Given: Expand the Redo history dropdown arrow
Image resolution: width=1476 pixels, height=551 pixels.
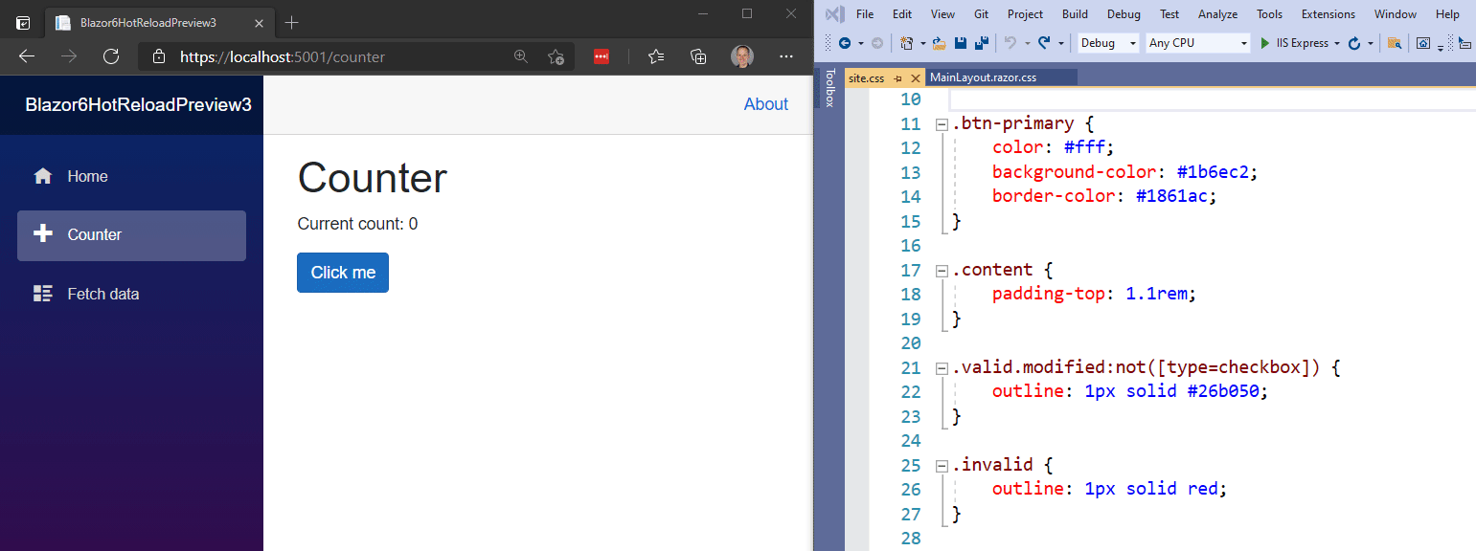Looking at the screenshot, I should [1061, 43].
